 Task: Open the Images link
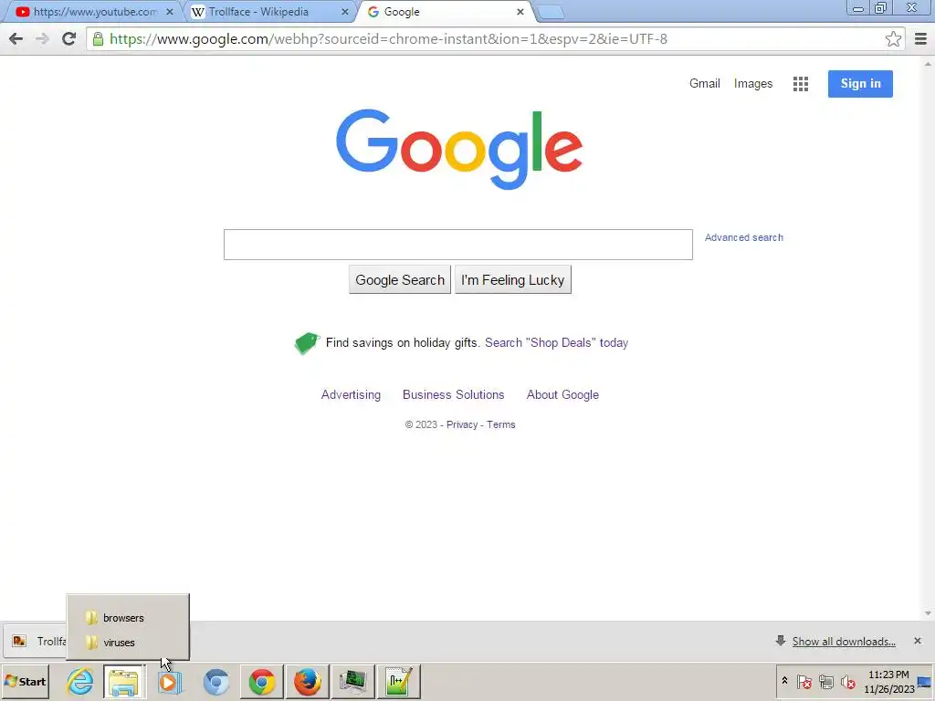[752, 84]
